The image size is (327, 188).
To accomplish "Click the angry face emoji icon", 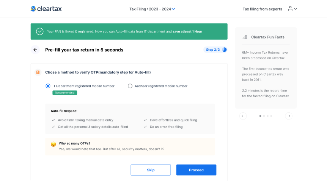I will 53,144.
